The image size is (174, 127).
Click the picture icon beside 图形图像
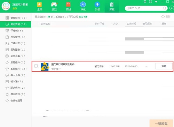(7, 50)
